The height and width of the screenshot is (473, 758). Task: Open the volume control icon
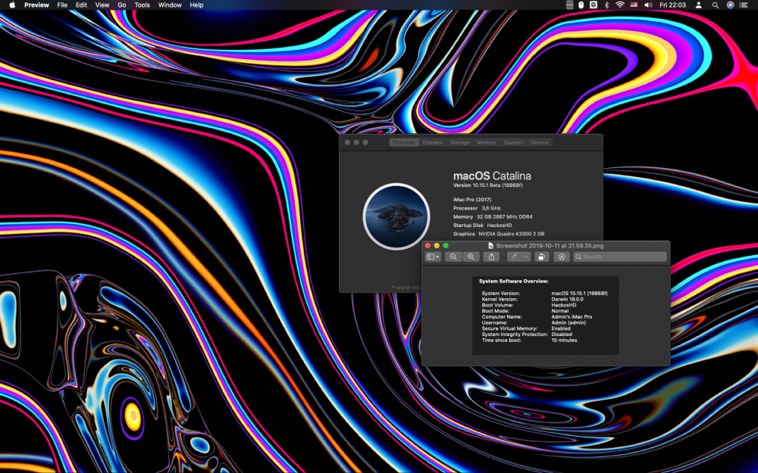coord(648,5)
